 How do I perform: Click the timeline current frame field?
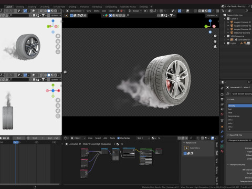(19, 138)
